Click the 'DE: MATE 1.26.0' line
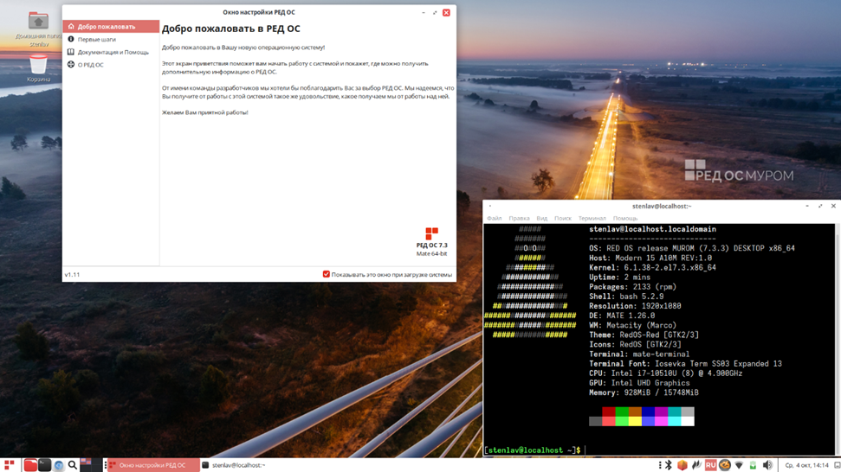Viewport: 841px width, 472px height. 622,316
